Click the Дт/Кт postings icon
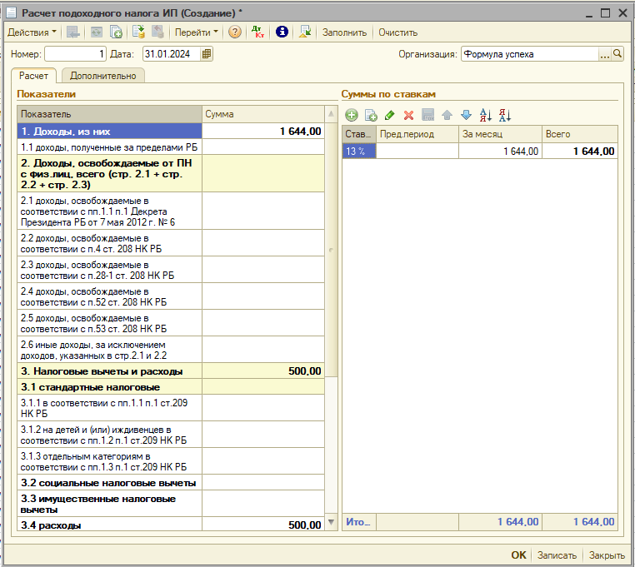Viewport: 635px width, 567px height. [x=257, y=32]
